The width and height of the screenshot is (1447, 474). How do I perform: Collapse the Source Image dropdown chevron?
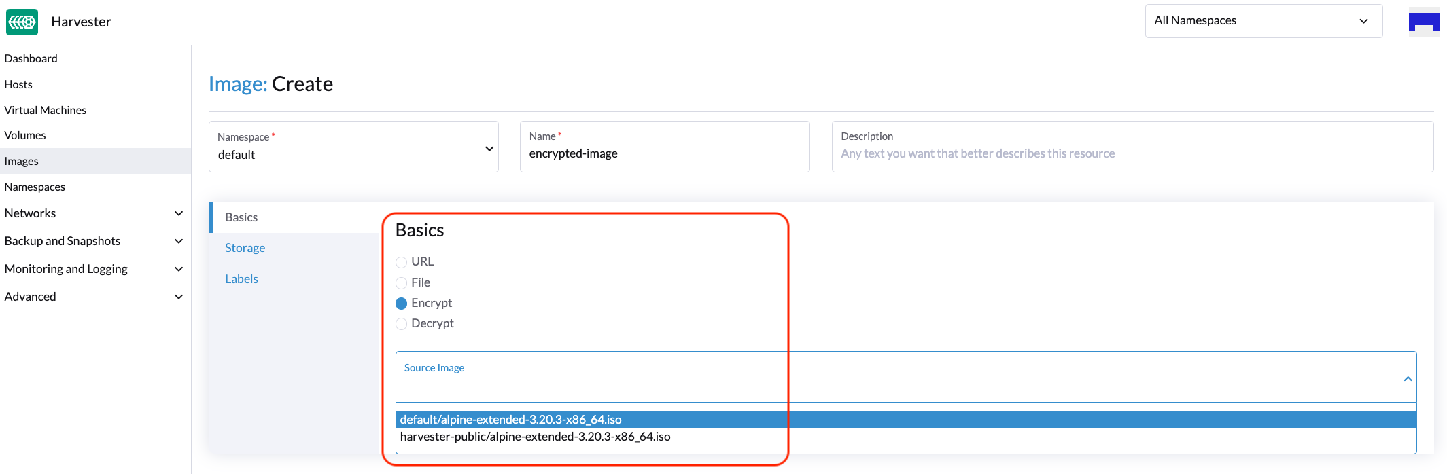pos(1407,379)
